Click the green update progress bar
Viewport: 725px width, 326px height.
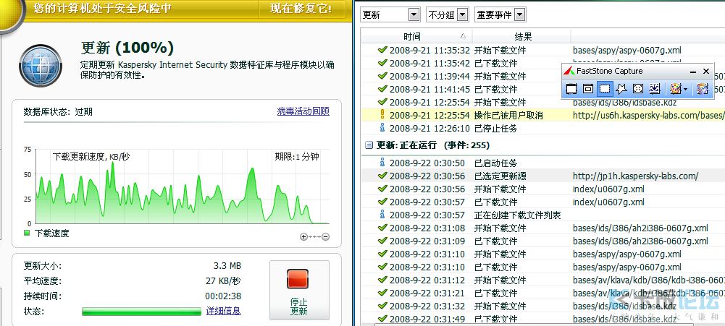point(141,312)
